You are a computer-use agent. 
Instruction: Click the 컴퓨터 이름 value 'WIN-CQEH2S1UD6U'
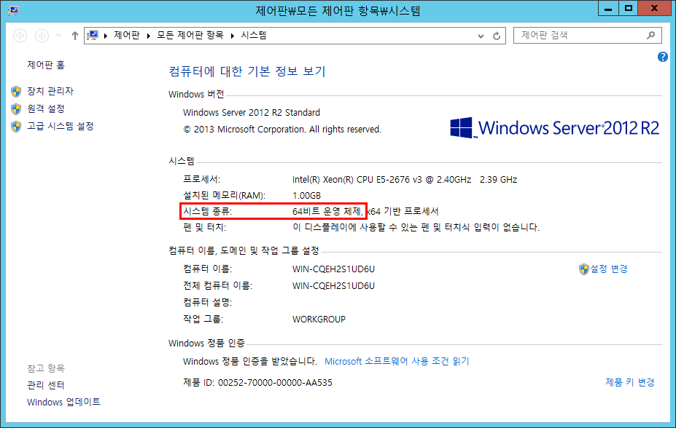pyautogui.click(x=333, y=269)
